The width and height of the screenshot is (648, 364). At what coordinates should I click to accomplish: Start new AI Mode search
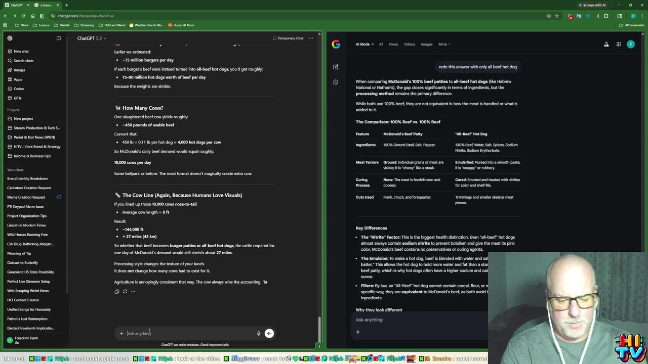(x=336, y=67)
